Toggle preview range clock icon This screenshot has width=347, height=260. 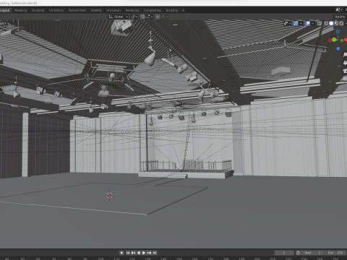298,253
